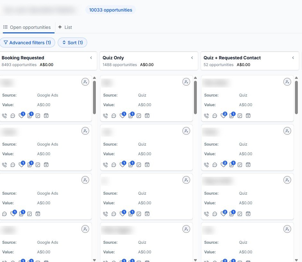The width and height of the screenshot is (302, 262).
Task: Click the tags icon on the second Booking Requested card
Action: point(21,164)
